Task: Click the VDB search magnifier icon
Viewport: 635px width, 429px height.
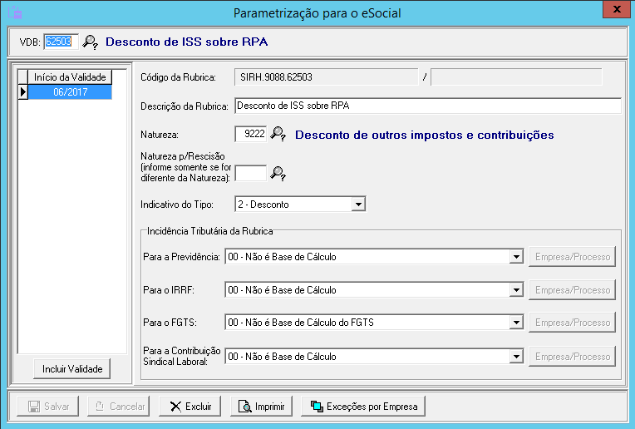Action: [91, 42]
